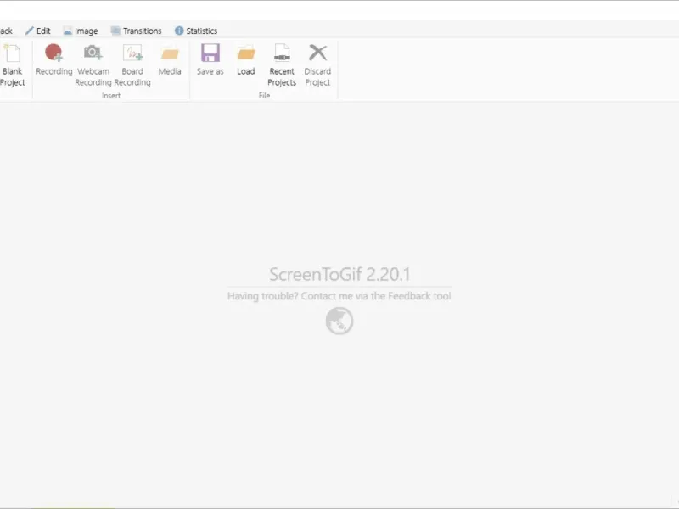Click the globe icon under Feedback text
Screen dimensions: 679x509
click(339, 321)
